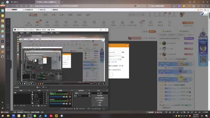This screenshot has width=210, height=118.
Task: Open 直播 tab on Douyu navigation
Action: point(54,15)
